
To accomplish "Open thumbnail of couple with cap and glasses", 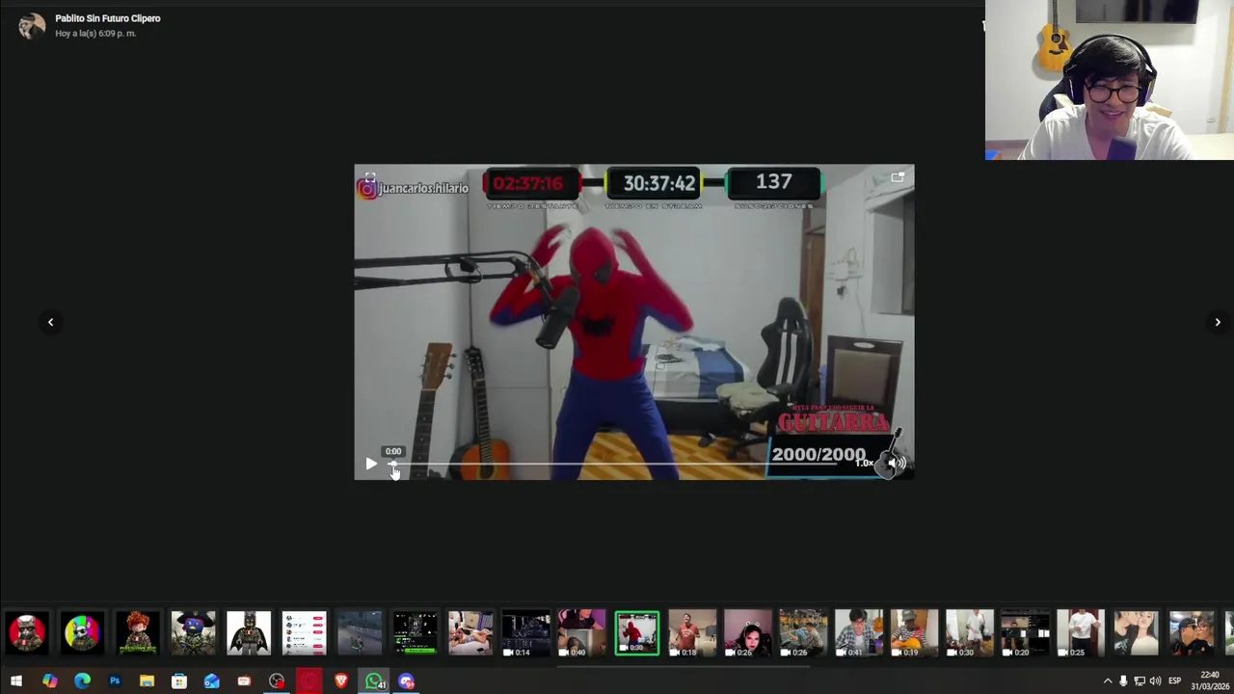I will [1191, 633].
